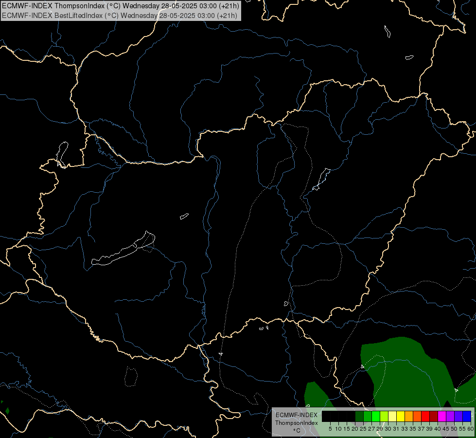Click the legend label 'ThompsonIndex'
476x438 pixels.
click(x=297, y=423)
